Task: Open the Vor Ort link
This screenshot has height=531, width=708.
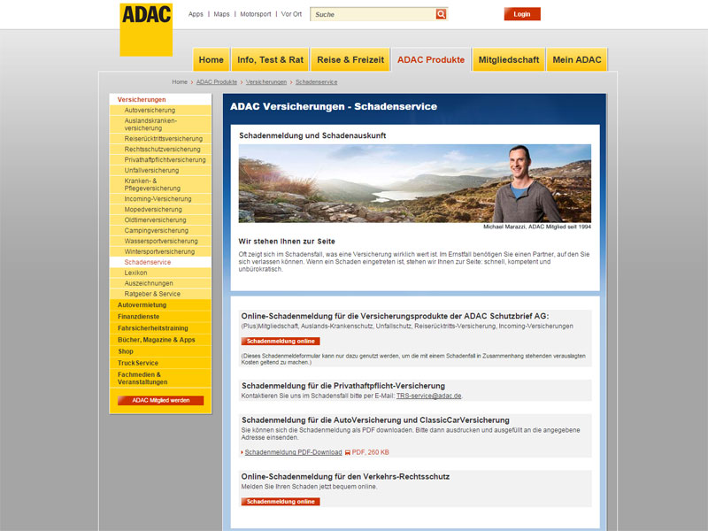Action: point(291,14)
